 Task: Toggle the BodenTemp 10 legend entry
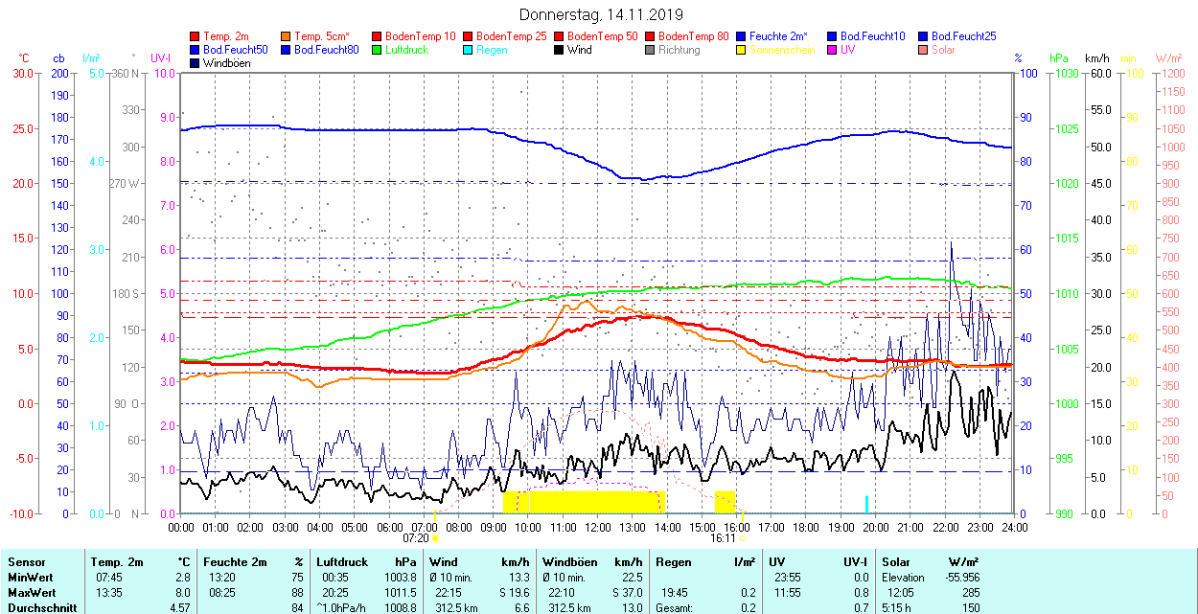[x=420, y=36]
